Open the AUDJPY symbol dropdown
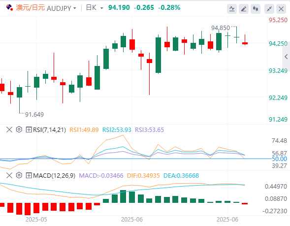Viewport: 290px width, 226px height. pyautogui.click(x=62, y=8)
